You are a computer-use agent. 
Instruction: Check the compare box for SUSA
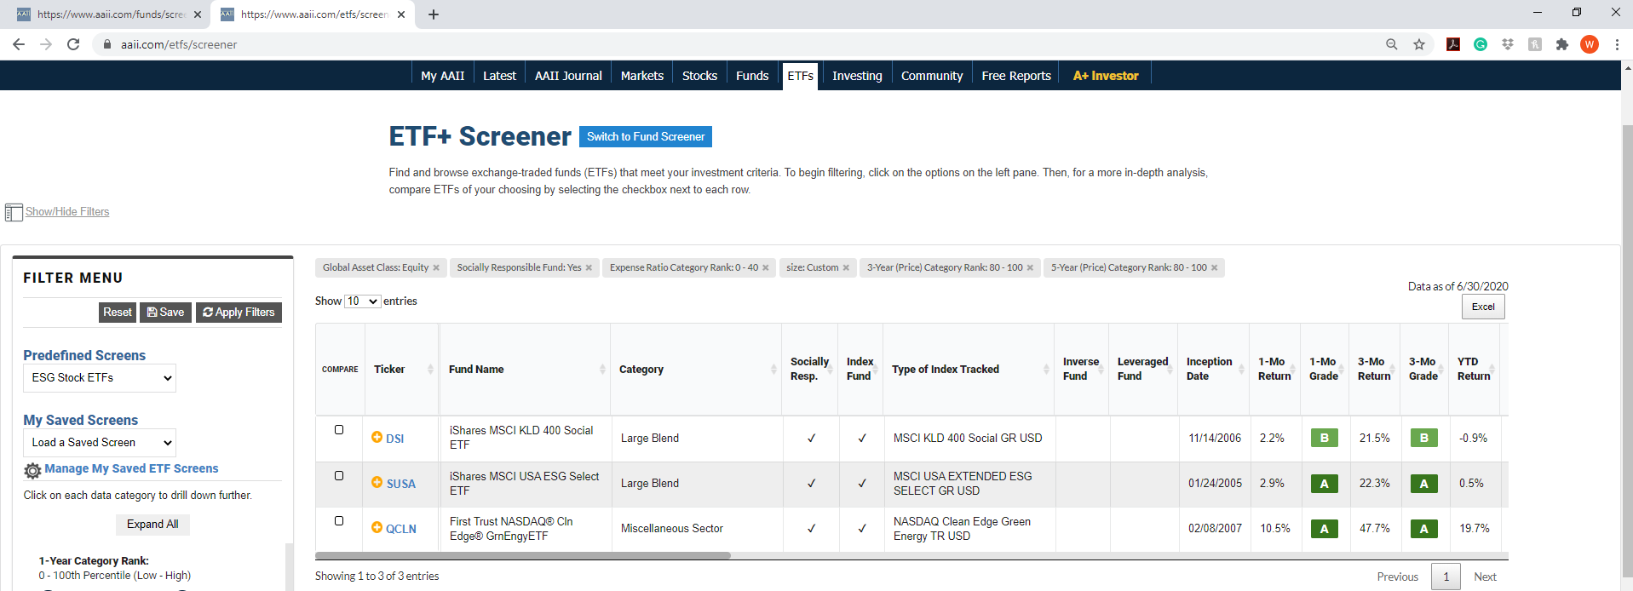339,476
